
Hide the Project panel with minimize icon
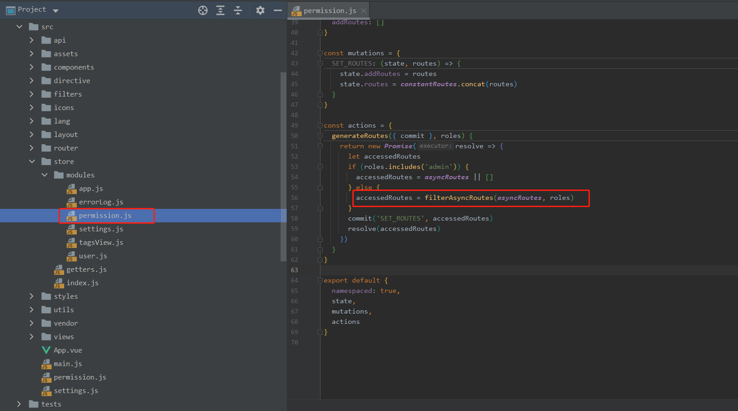pos(278,10)
